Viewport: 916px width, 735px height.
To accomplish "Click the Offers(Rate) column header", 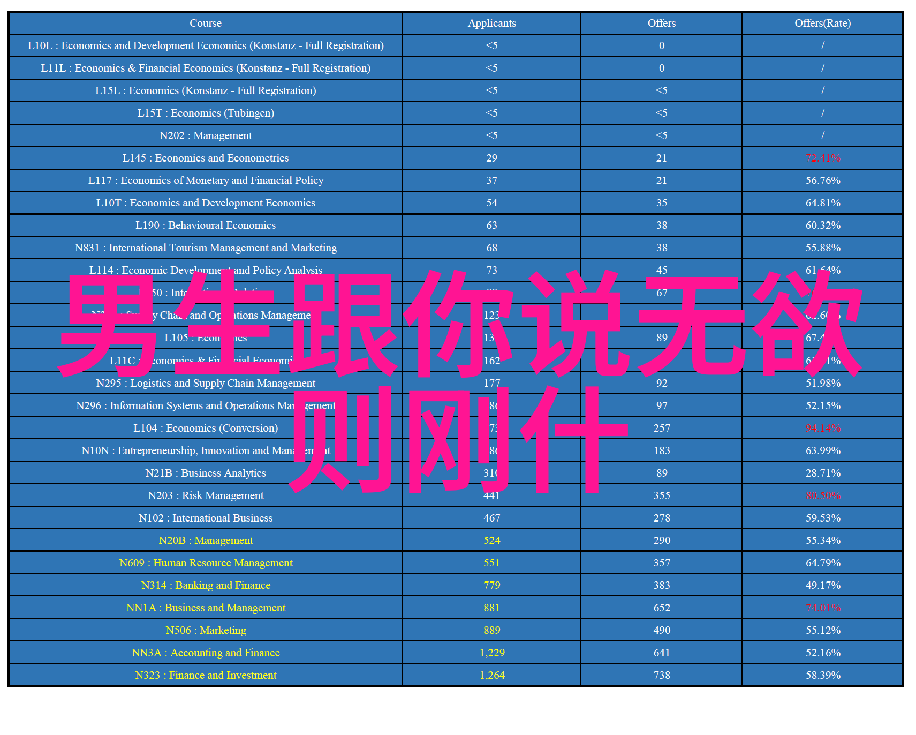I will [822, 23].
